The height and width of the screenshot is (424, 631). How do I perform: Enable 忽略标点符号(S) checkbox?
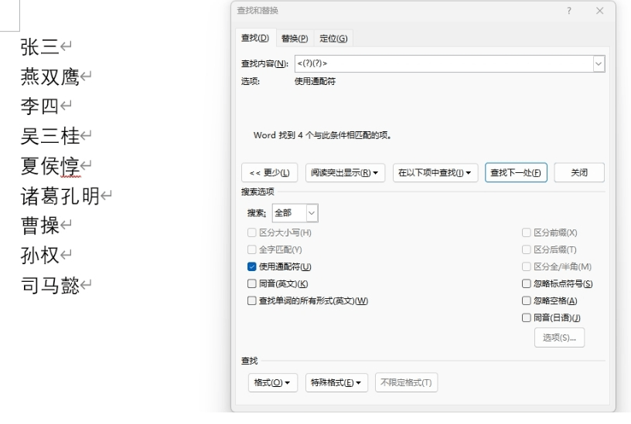(527, 283)
